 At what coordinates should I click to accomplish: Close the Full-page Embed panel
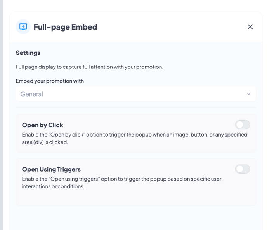(250, 27)
